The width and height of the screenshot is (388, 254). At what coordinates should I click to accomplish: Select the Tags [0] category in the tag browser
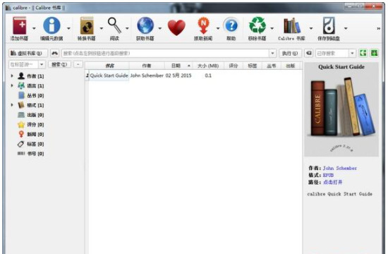pyautogui.click(x=31, y=144)
